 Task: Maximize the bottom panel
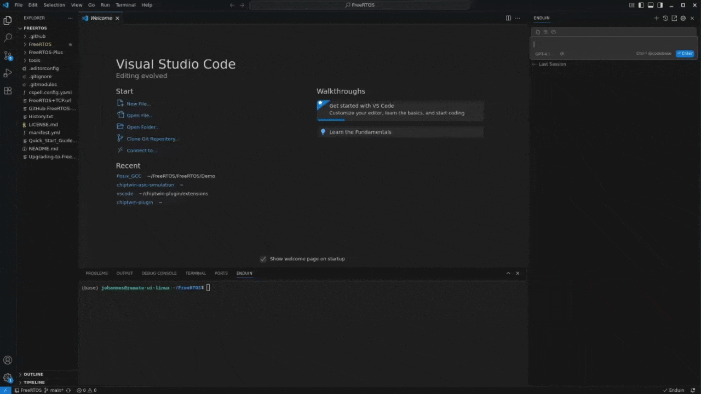[508, 273]
